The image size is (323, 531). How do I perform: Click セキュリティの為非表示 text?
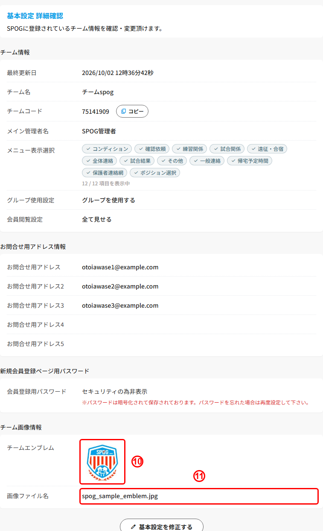[x=115, y=392]
